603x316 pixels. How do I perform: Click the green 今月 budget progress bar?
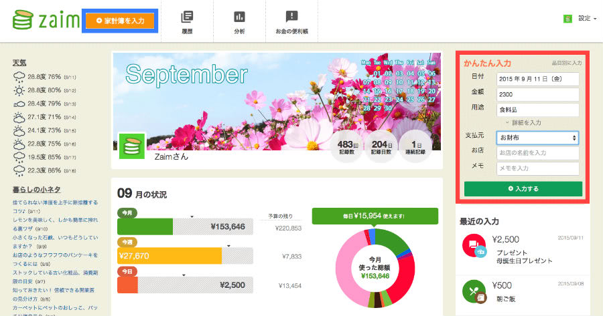pyautogui.click(x=145, y=226)
